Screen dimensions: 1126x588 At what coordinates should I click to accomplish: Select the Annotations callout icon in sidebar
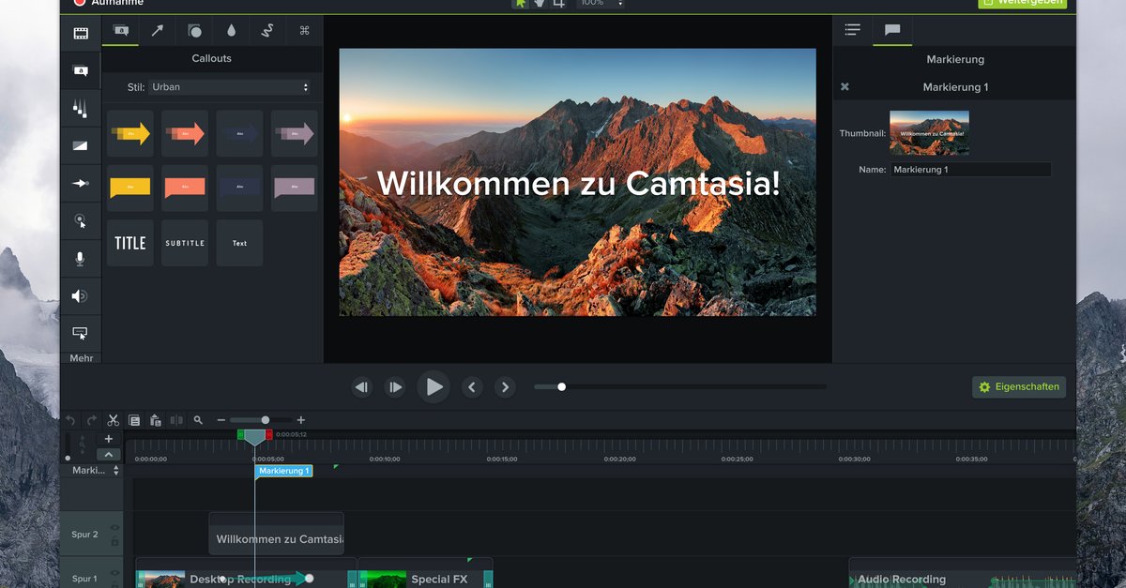(x=81, y=70)
